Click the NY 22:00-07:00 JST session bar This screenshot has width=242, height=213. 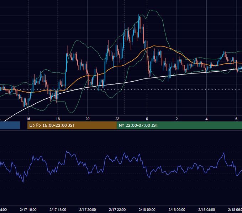pos(179,125)
